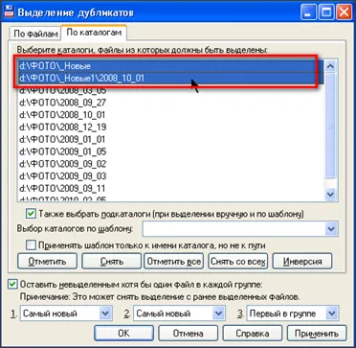Select folder d:\ФОТО\2008_10_01
The image size is (356, 348).
point(171,115)
